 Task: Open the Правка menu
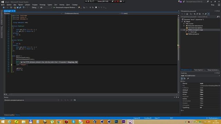click(x=9, y=4)
